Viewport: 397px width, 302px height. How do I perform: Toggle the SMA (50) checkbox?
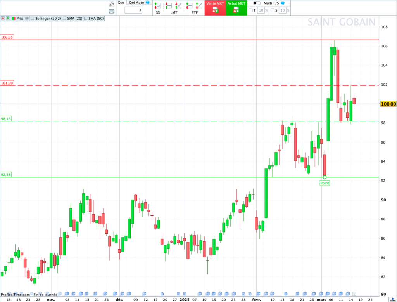86,18
